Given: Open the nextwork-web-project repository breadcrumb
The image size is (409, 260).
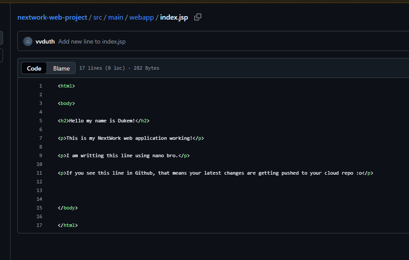Looking at the screenshot, I should (x=52, y=17).
